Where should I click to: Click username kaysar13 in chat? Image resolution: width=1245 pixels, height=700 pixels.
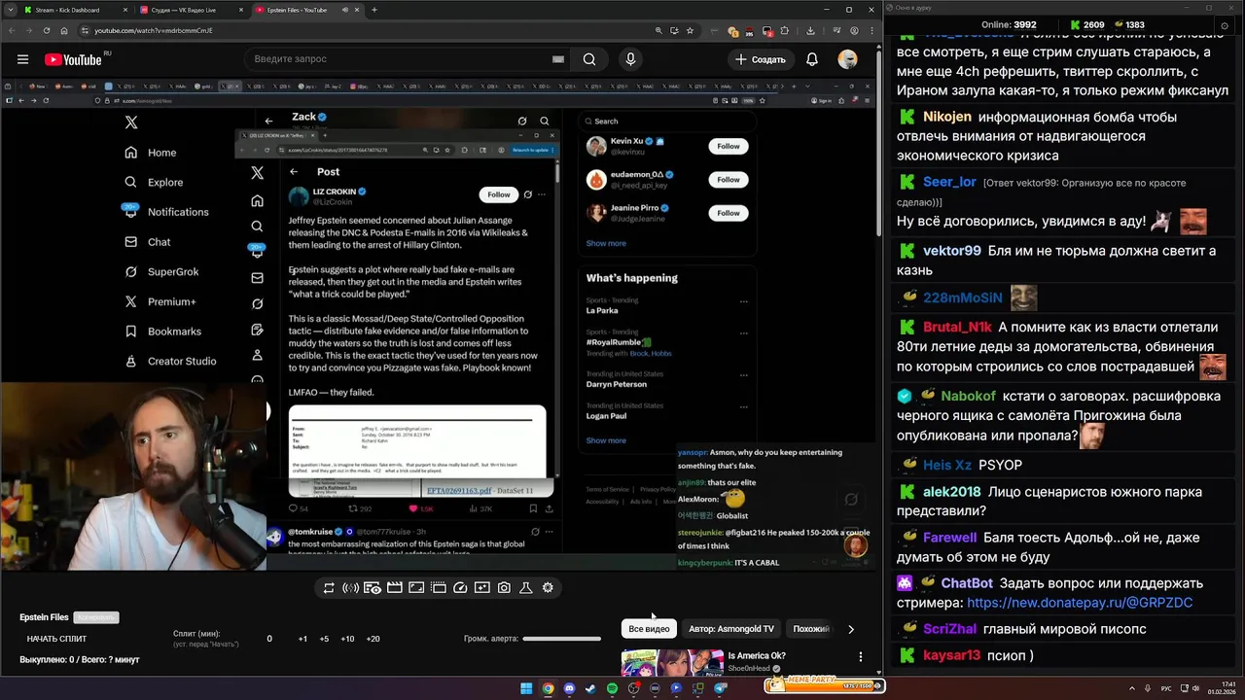pyautogui.click(x=952, y=655)
